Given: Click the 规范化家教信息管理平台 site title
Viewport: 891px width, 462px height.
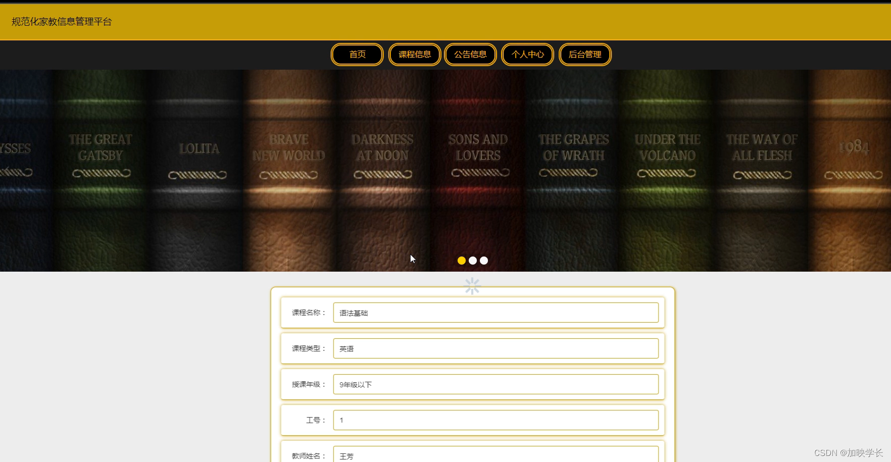Looking at the screenshot, I should pyautogui.click(x=62, y=22).
